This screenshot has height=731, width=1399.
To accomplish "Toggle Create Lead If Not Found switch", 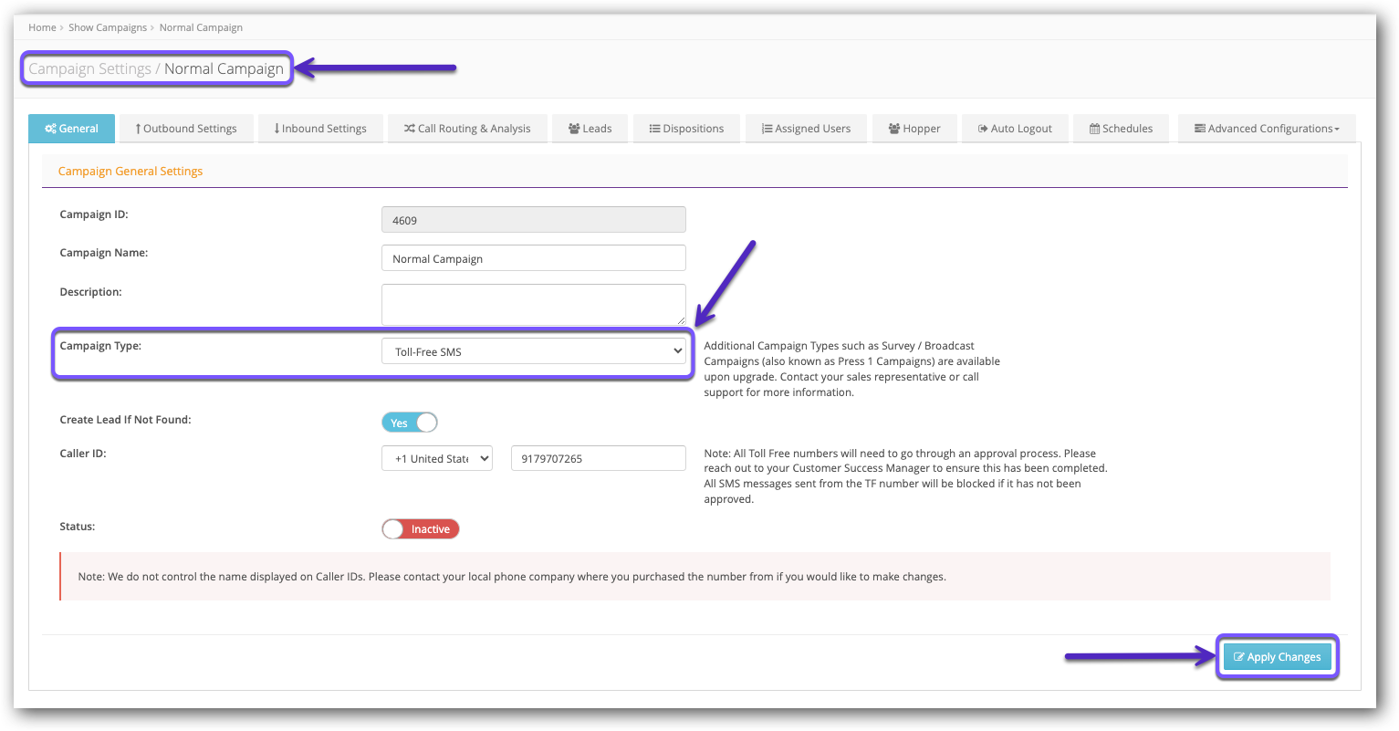I will [x=410, y=423].
